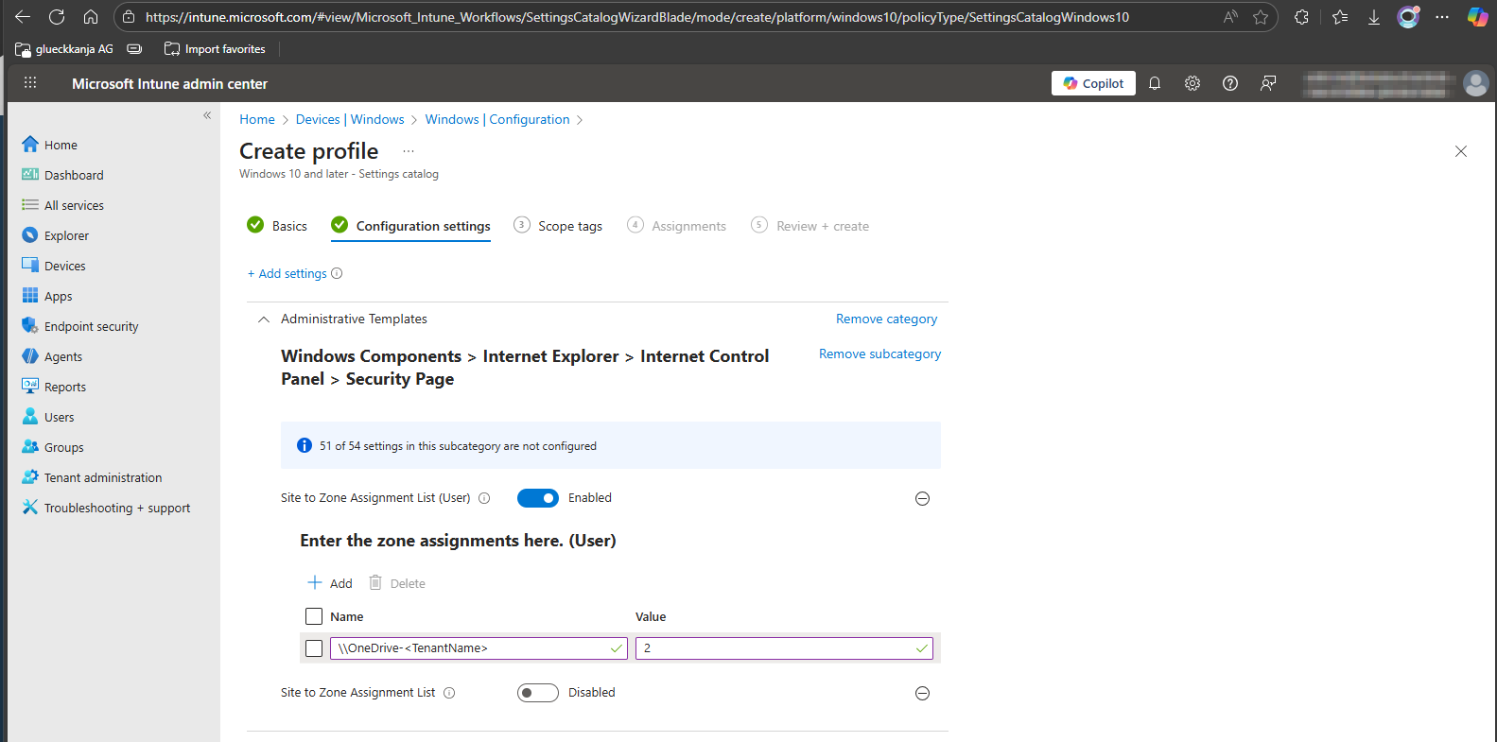Click info icon next to Add settings

click(x=337, y=273)
